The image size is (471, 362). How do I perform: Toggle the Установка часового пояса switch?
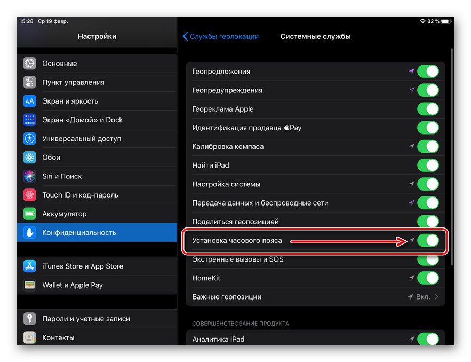point(428,241)
